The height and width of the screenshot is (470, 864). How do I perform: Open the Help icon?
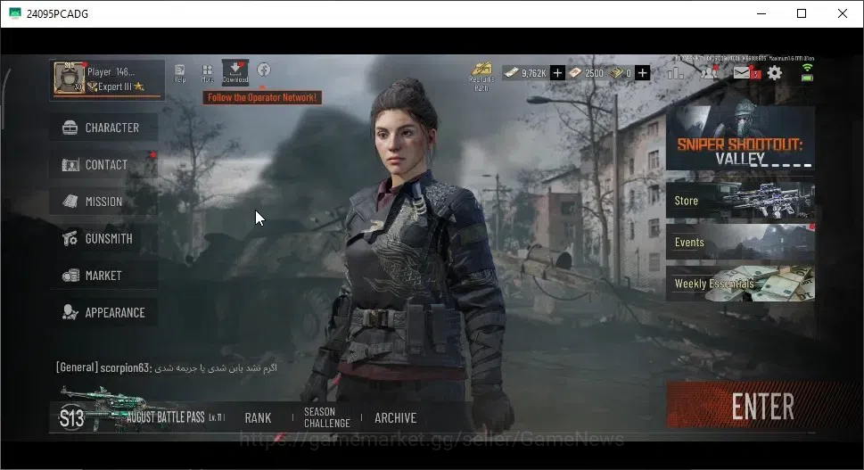179,73
